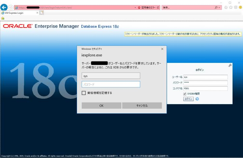Minimize the browser window

221,3
